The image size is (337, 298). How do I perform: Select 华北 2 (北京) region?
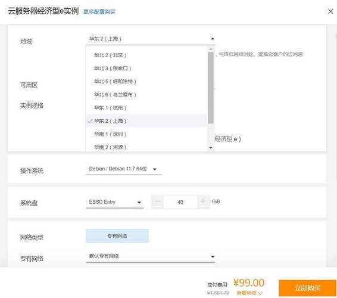(x=146, y=55)
